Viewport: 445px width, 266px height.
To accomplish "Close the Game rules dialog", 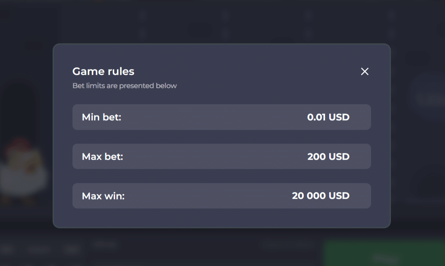I will [x=365, y=71].
